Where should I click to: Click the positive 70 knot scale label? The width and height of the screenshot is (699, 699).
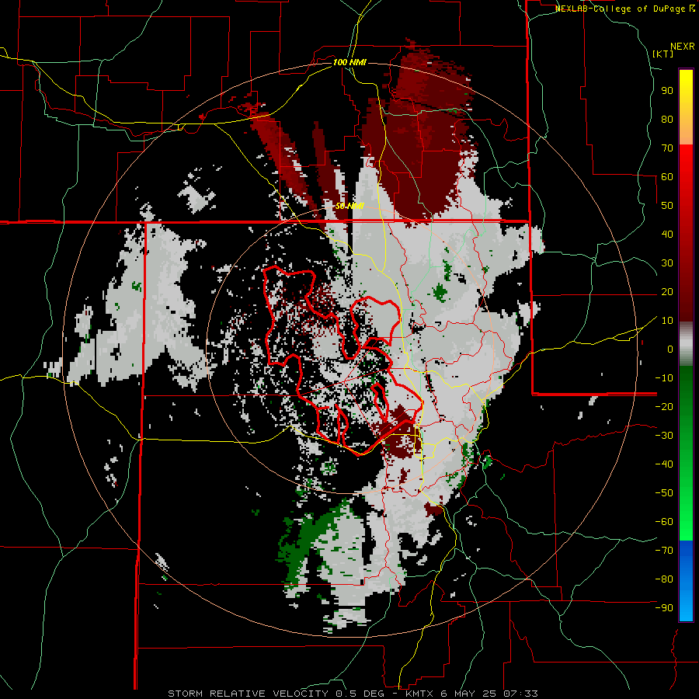(x=667, y=148)
